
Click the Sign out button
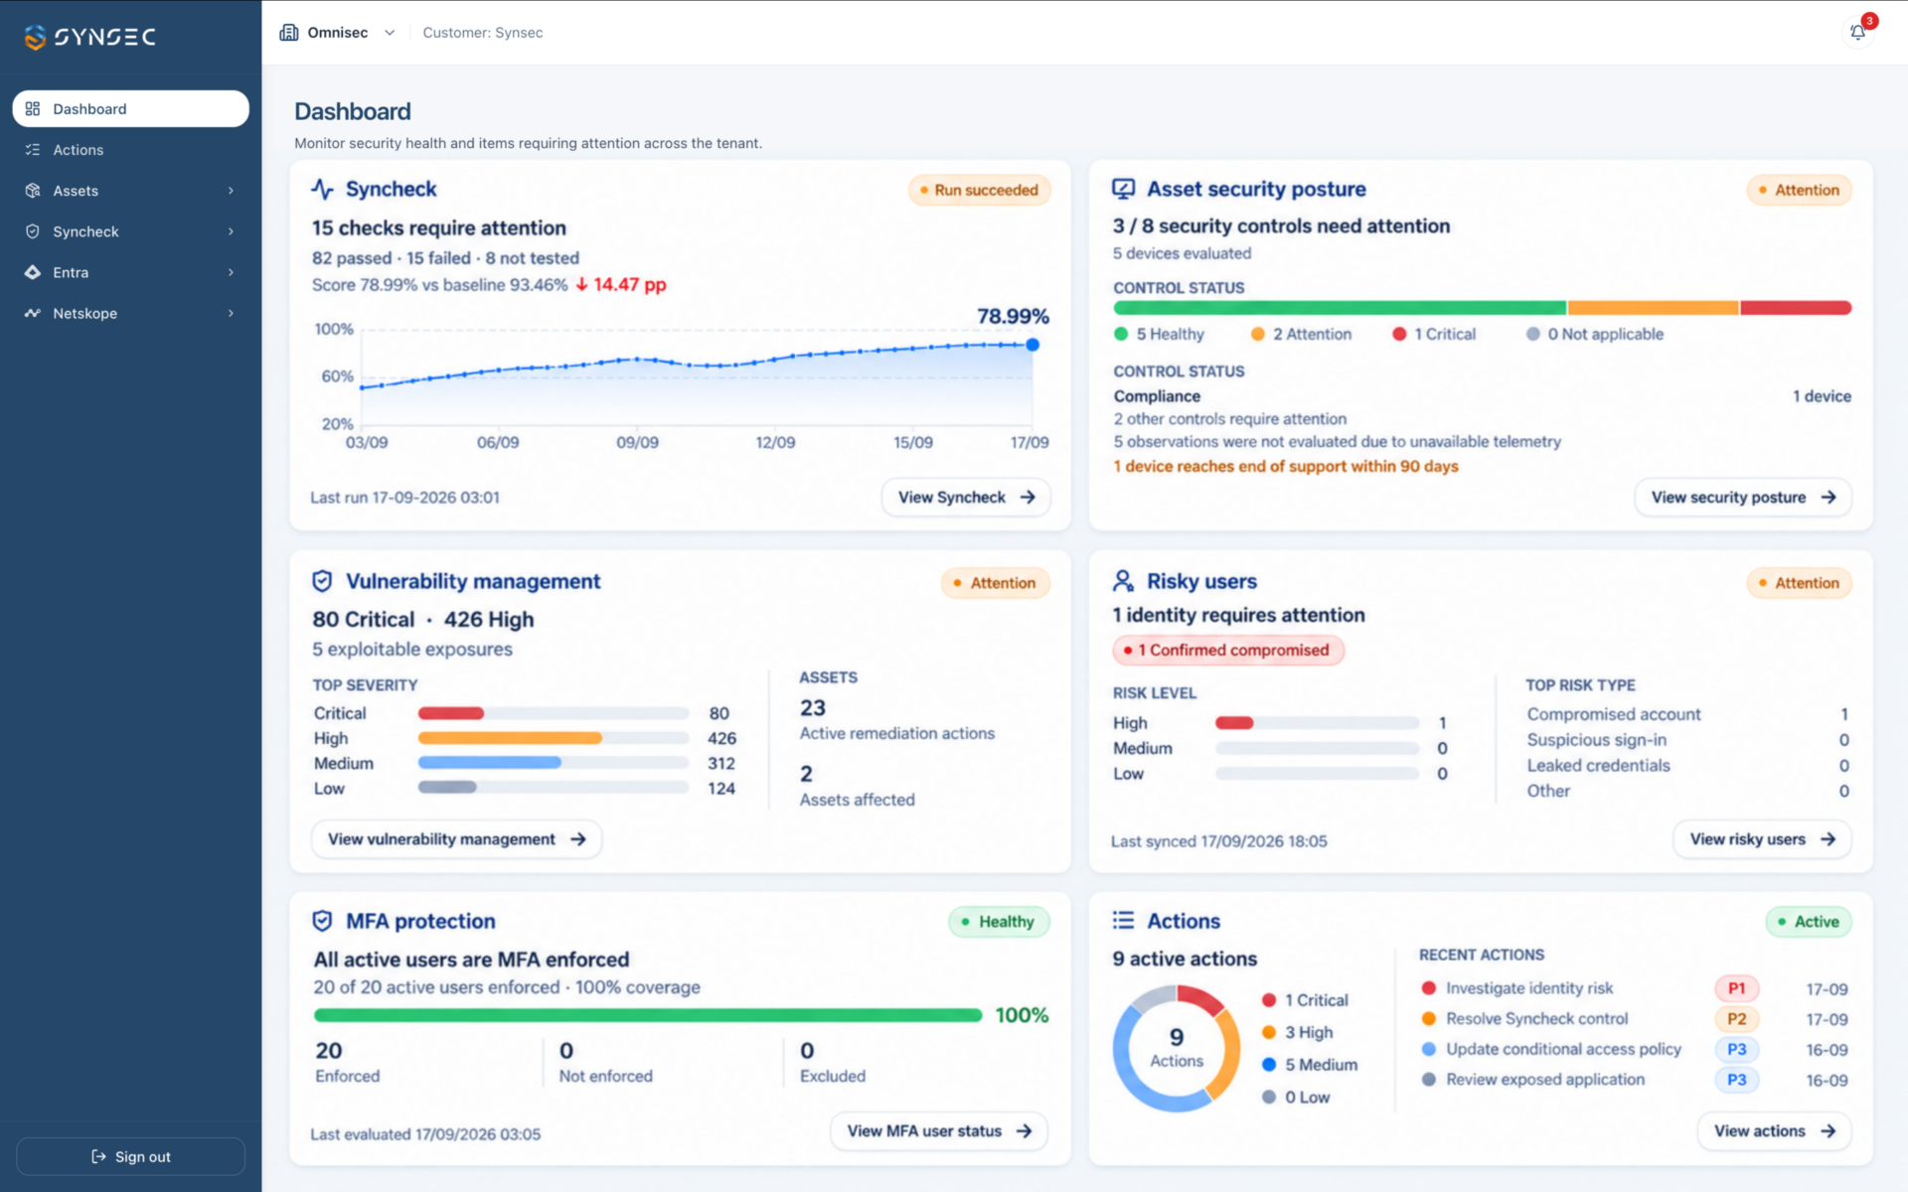tap(130, 1156)
